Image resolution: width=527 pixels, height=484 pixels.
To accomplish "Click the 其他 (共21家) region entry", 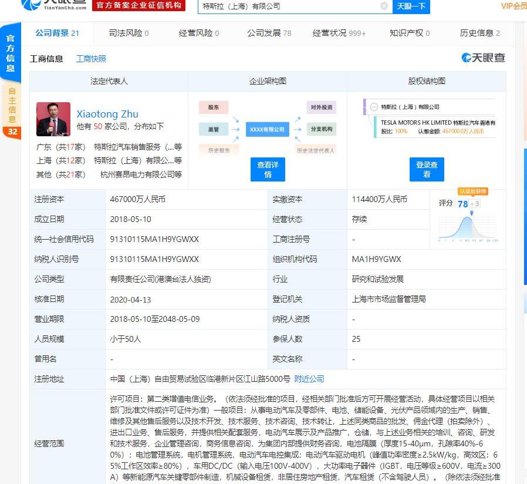I will click(x=61, y=174).
